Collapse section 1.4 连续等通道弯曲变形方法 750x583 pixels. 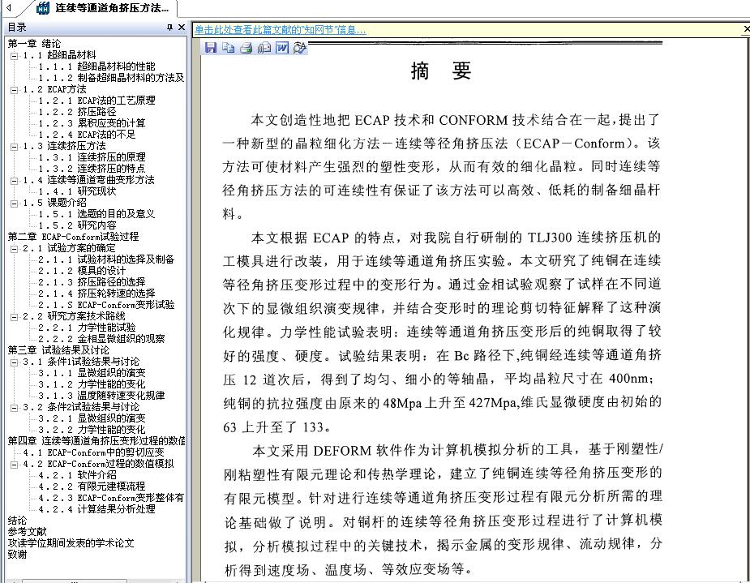pyautogui.click(x=14, y=180)
